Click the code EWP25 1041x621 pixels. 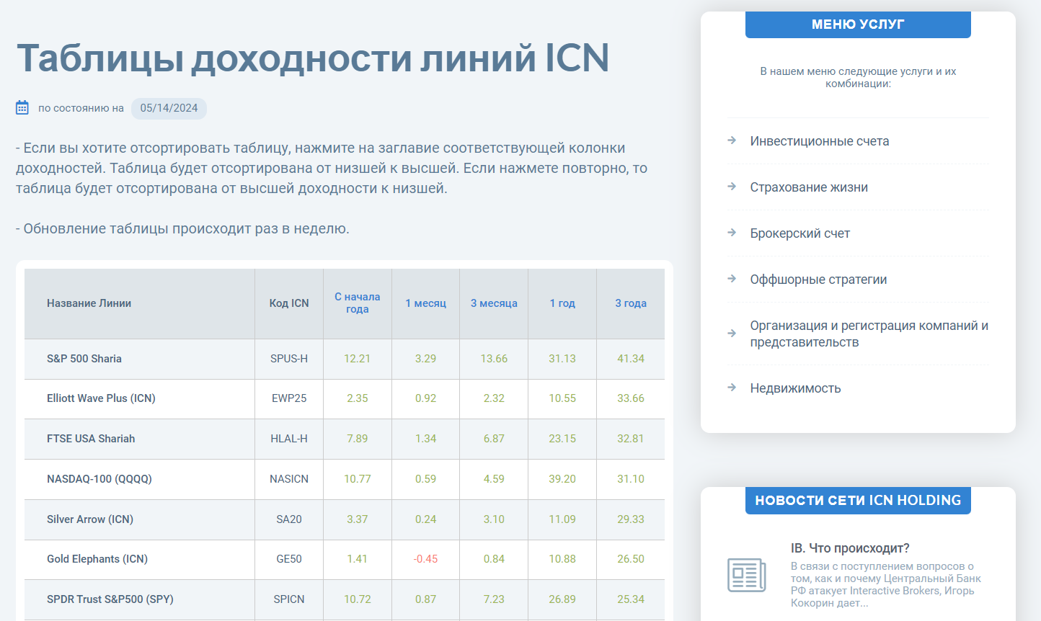tap(289, 398)
